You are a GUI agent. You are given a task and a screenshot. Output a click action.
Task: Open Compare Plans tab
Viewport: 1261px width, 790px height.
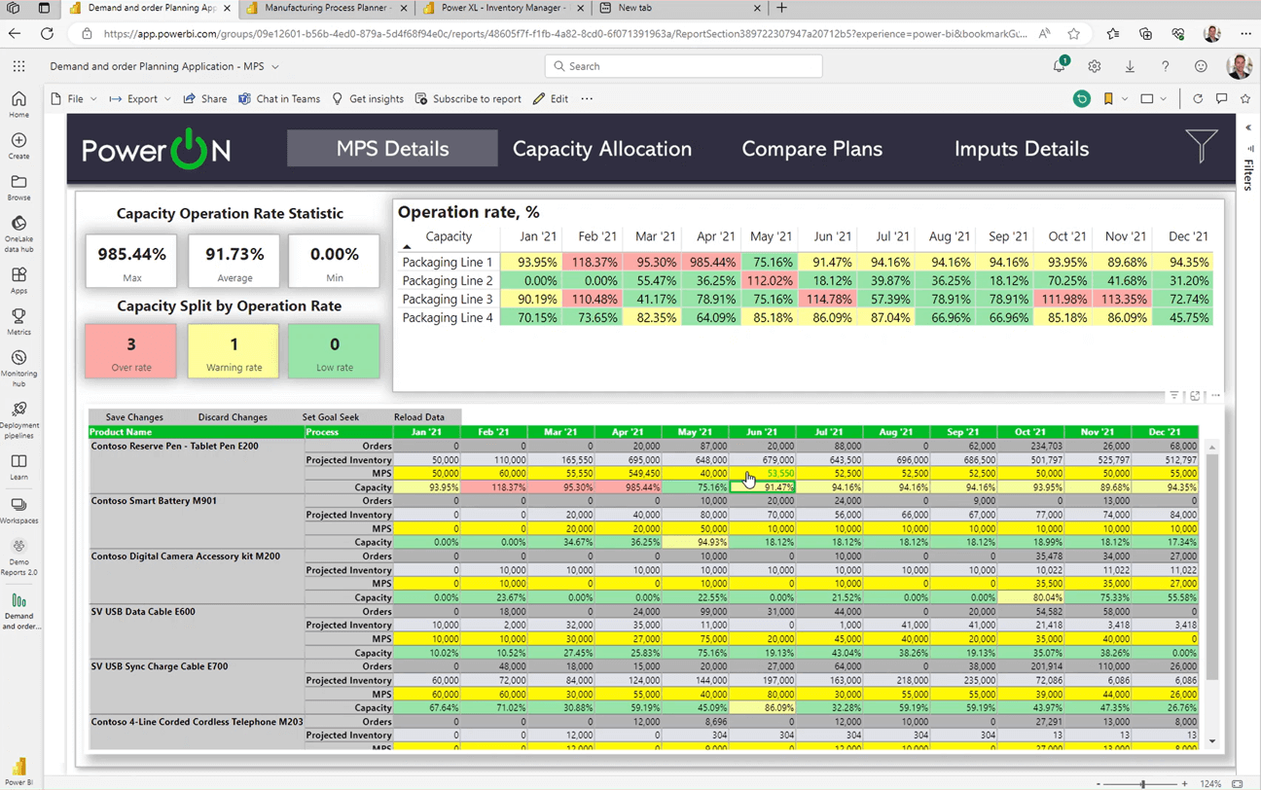click(x=812, y=149)
